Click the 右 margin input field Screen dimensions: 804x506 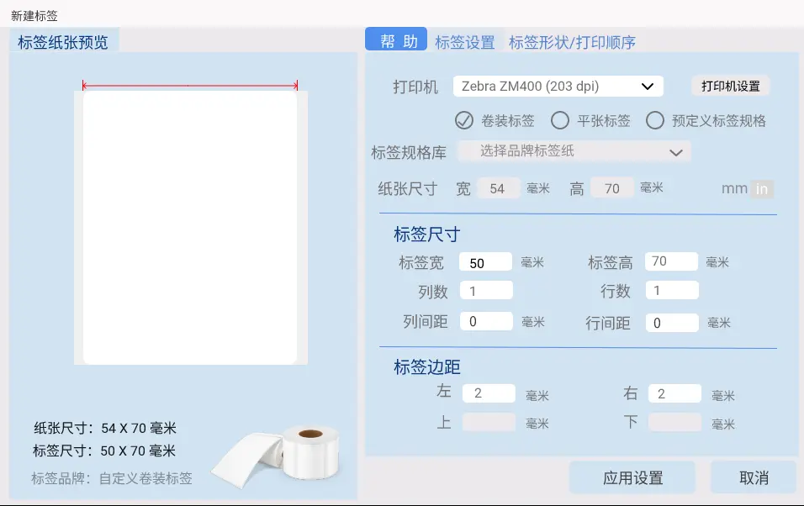point(674,393)
